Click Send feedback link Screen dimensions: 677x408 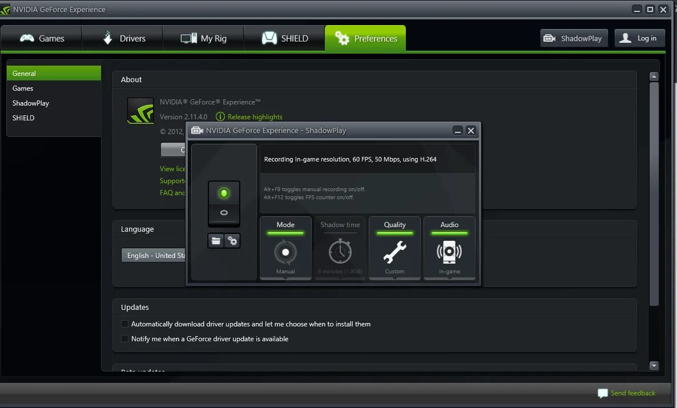pyautogui.click(x=633, y=393)
